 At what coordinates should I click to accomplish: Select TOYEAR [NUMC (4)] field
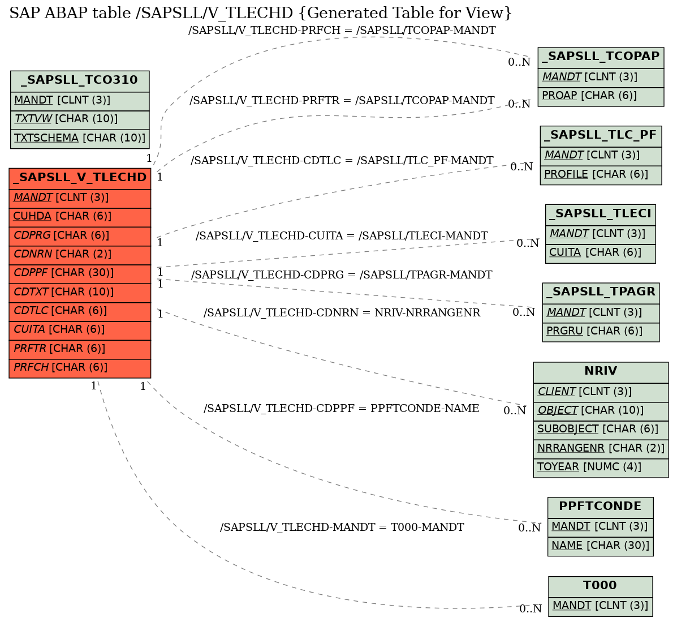click(x=601, y=468)
